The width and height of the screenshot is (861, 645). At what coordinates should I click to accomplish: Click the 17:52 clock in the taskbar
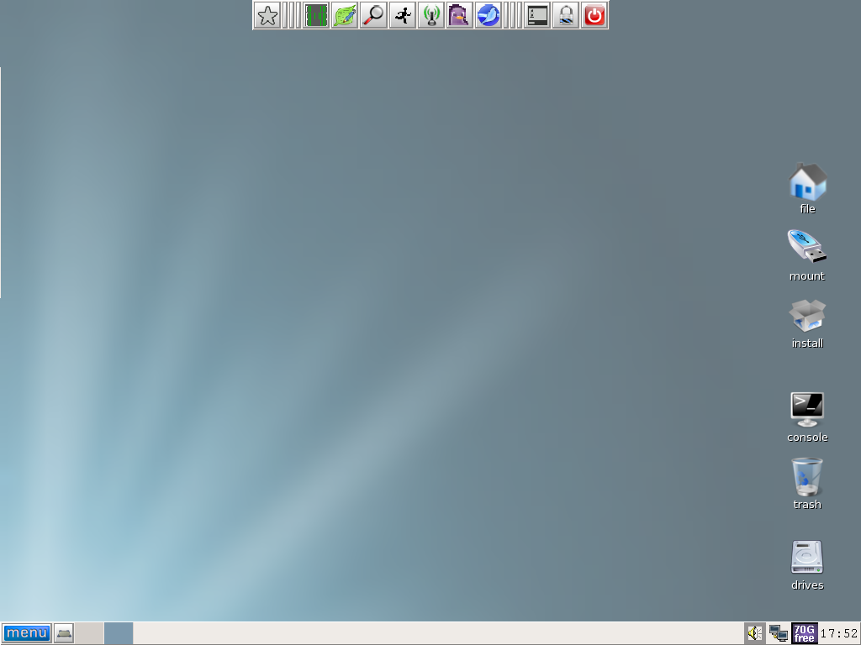pyautogui.click(x=838, y=634)
